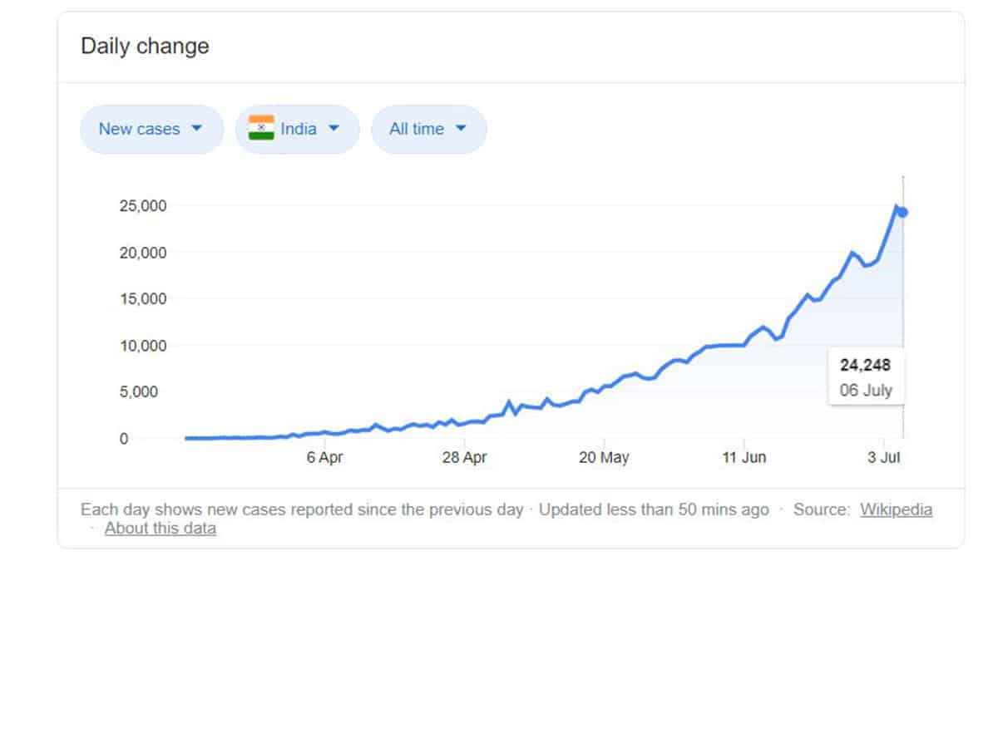The image size is (998, 748).
Task: Click the 20 May axis label
Action: pyautogui.click(x=604, y=457)
